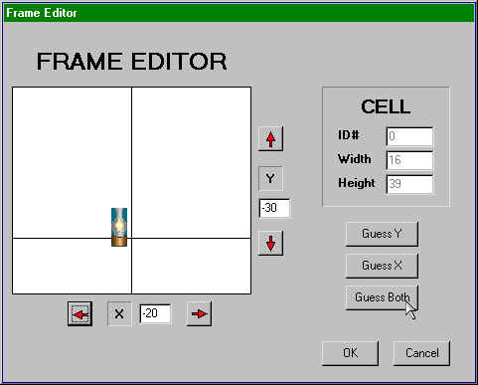The image size is (478, 385).
Task: Dismiss the dialog with Cancel
Action: point(421,353)
